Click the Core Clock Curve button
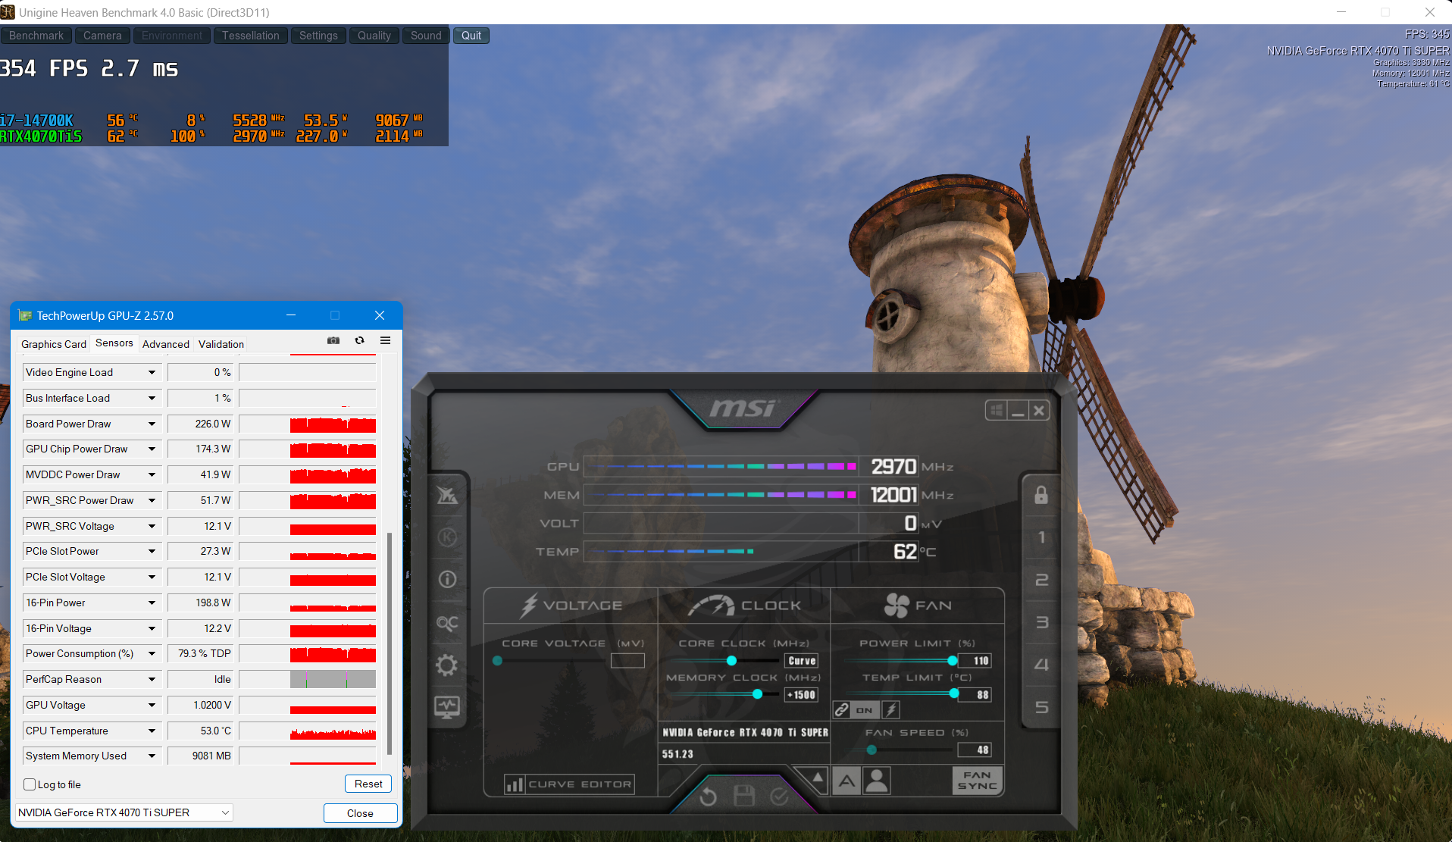The width and height of the screenshot is (1452, 842). point(802,661)
